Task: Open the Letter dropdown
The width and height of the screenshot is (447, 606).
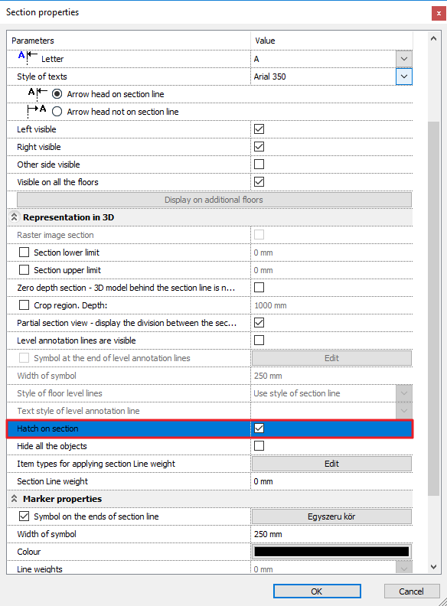Action: [x=403, y=59]
